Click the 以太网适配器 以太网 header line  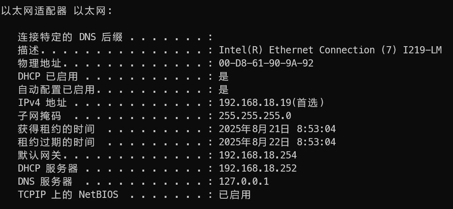tap(57, 11)
